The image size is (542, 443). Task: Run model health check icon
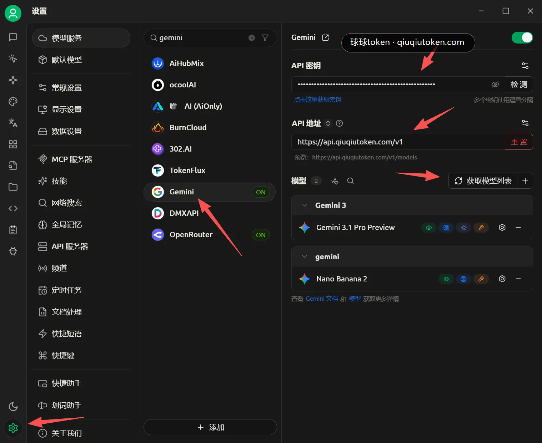(x=335, y=181)
